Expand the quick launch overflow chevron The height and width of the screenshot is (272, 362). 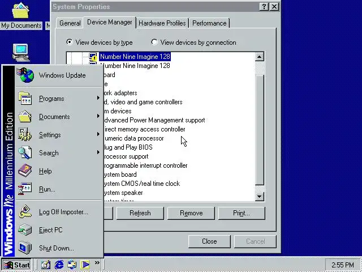click(x=97, y=263)
